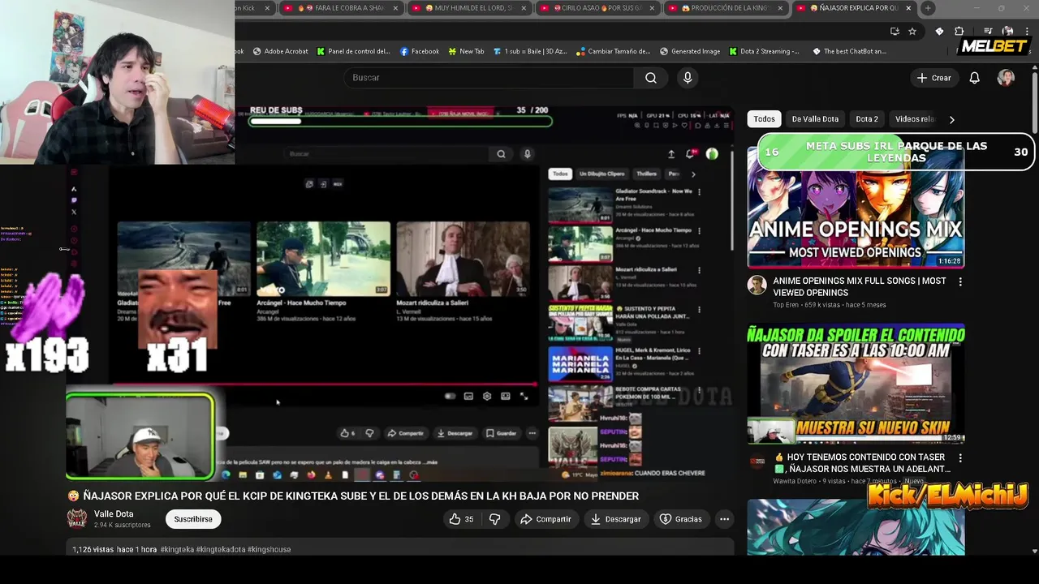
Task: Open options for 'HOY TENEMOS CONTENIDO' video
Action: (960, 458)
